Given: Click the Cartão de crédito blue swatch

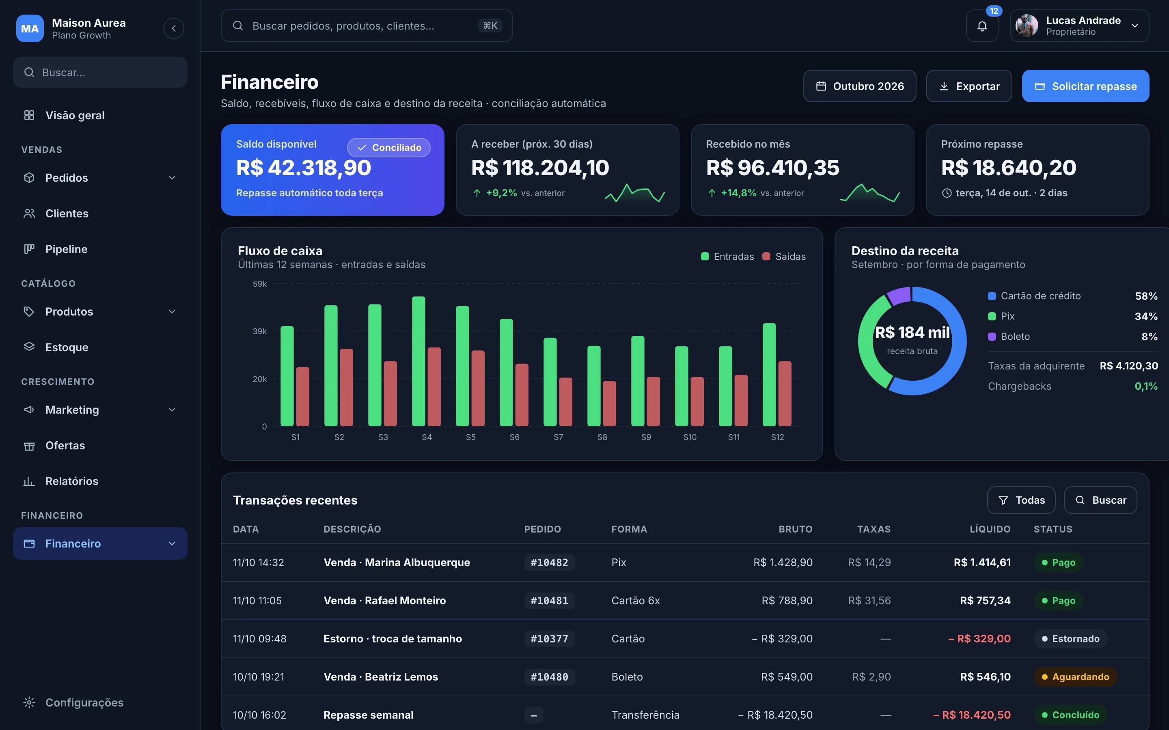Looking at the screenshot, I should point(992,296).
